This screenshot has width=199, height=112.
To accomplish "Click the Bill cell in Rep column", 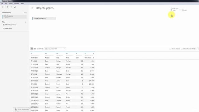I will pos(57,87).
